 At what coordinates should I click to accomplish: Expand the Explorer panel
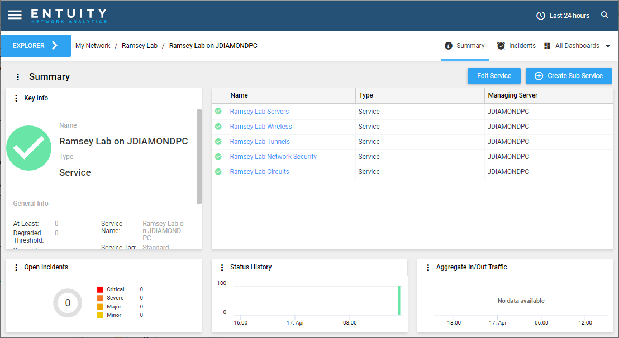36,46
